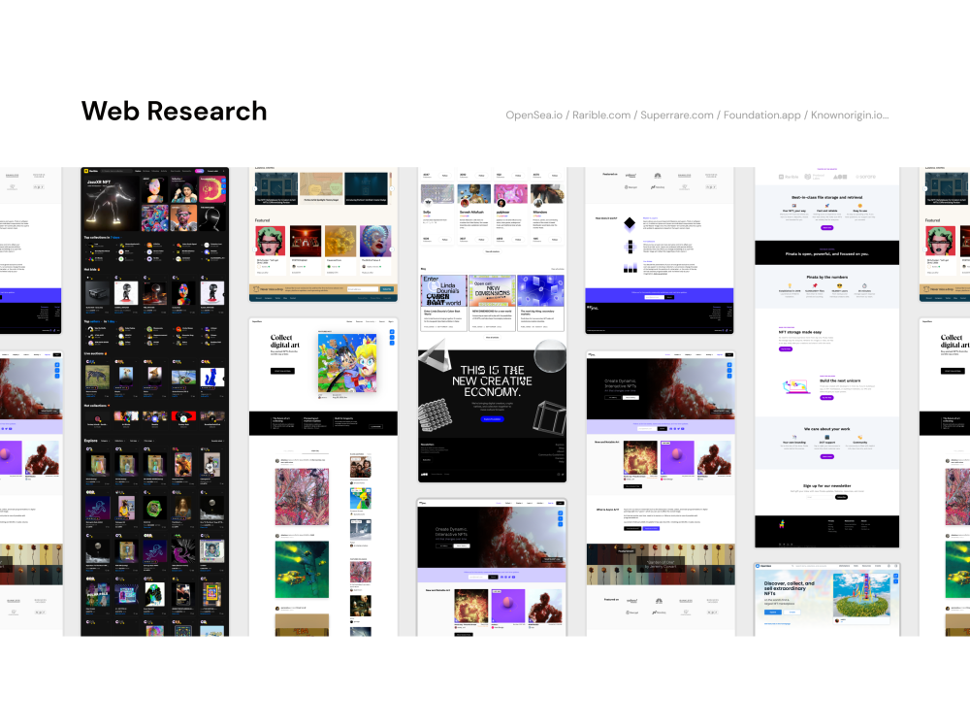Click Best-in-class file storage and retrieval heading
Image resolution: width=970 pixels, height=728 pixels.
tap(827, 197)
